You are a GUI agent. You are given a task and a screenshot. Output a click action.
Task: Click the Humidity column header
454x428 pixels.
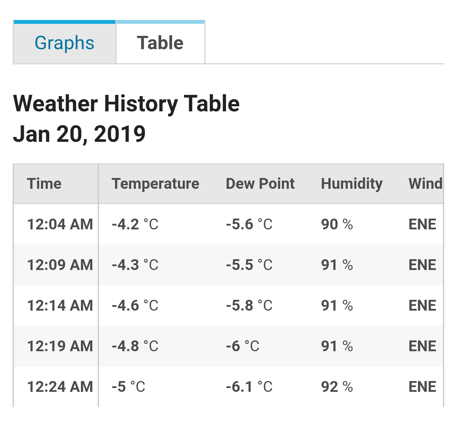352,184
